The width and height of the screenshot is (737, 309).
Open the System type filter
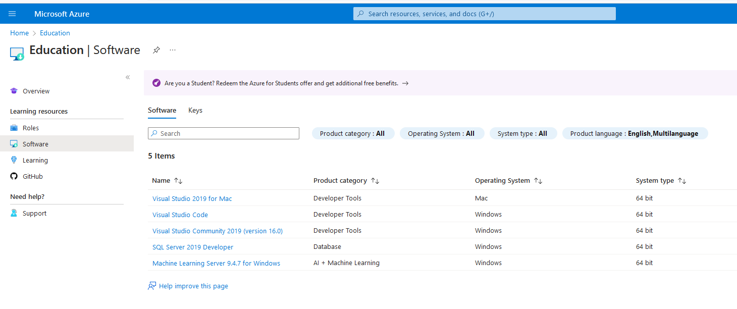click(522, 133)
